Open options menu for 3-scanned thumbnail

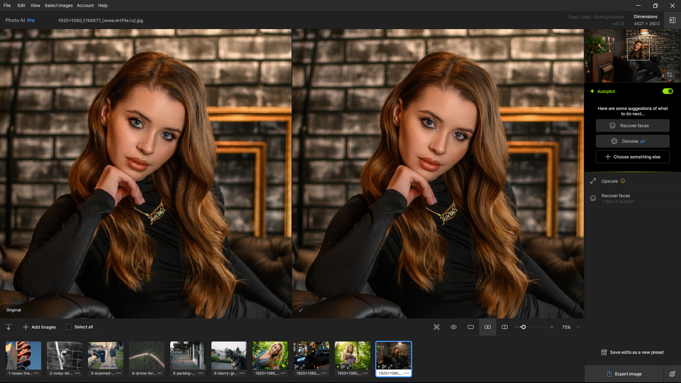(x=118, y=373)
